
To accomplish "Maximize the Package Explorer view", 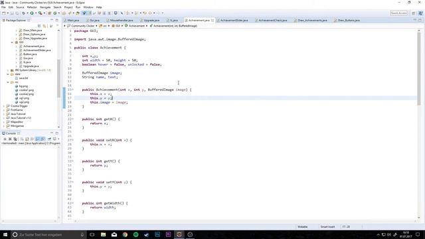I will pyautogui.click(x=57, y=20).
